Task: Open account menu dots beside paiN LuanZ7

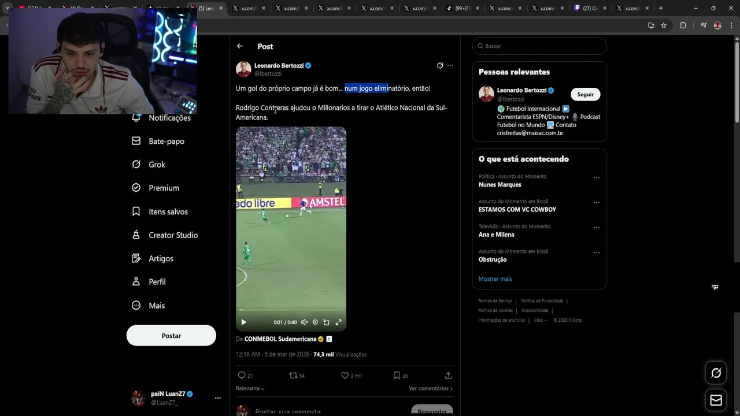Action: [x=218, y=398]
